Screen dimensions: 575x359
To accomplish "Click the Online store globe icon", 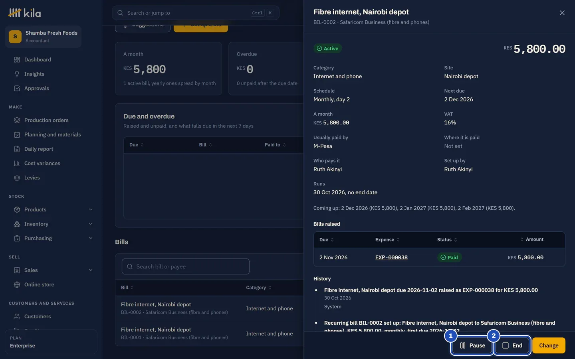I will [17, 285].
